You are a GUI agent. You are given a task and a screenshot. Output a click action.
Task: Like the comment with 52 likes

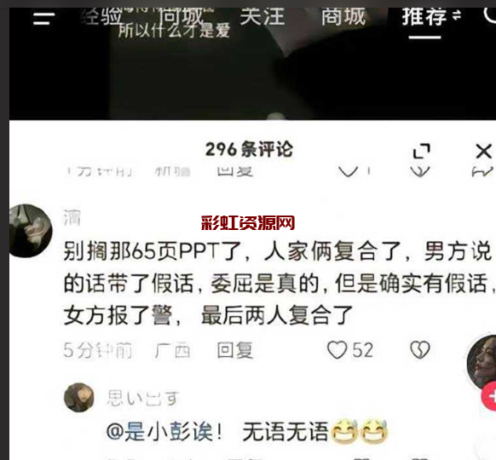(x=337, y=349)
